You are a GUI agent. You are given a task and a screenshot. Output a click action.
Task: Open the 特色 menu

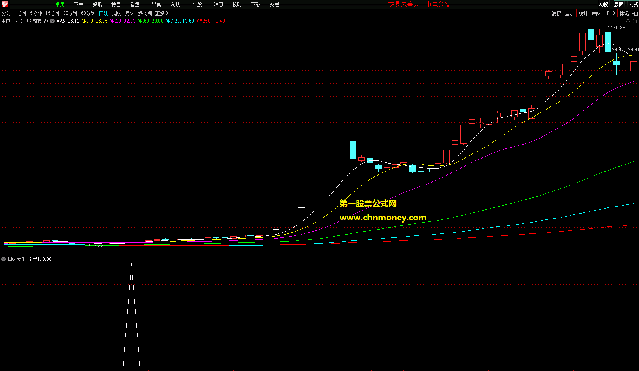coord(116,4)
